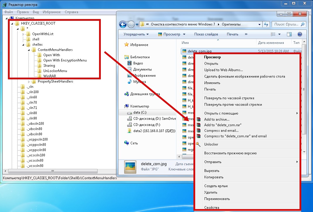The width and height of the screenshot is (313, 212).
Task: Open Избранное menu in Registry Editor
Action: coord(51,12)
